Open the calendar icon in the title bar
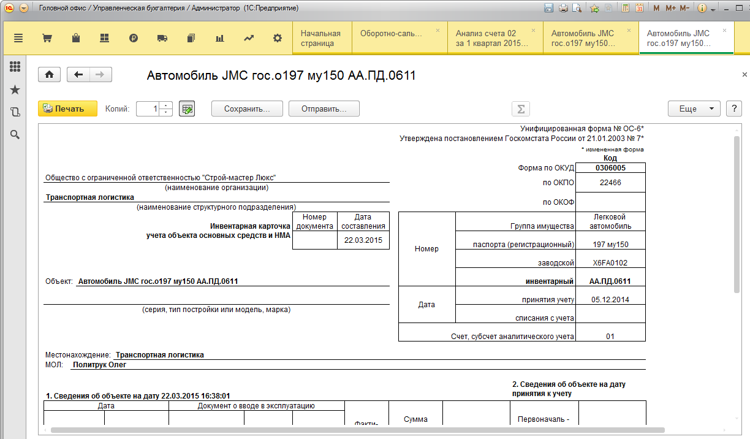The width and height of the screenshot is (750, 439). tap(639, 8)
